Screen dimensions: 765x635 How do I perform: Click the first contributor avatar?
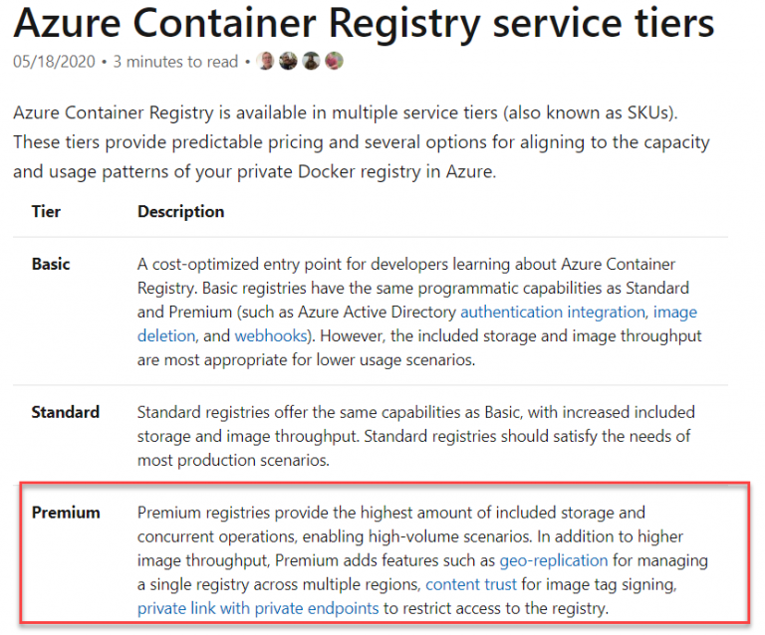[x=266, y=62]
